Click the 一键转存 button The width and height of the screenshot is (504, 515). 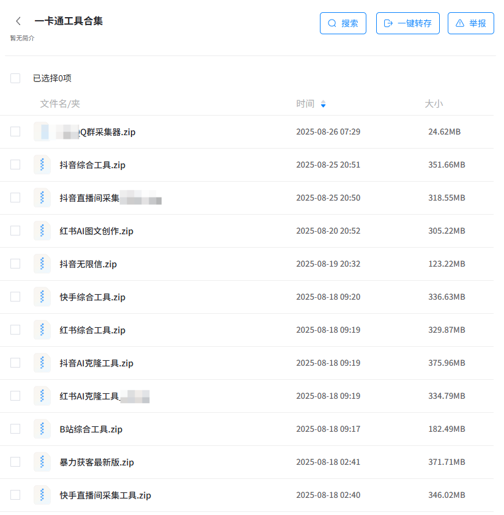pyautogui.click(x=407, y=23)
